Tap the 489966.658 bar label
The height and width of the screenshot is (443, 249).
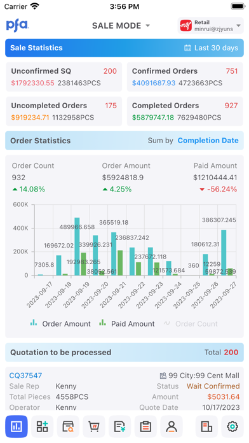click(x=77, y=227)
